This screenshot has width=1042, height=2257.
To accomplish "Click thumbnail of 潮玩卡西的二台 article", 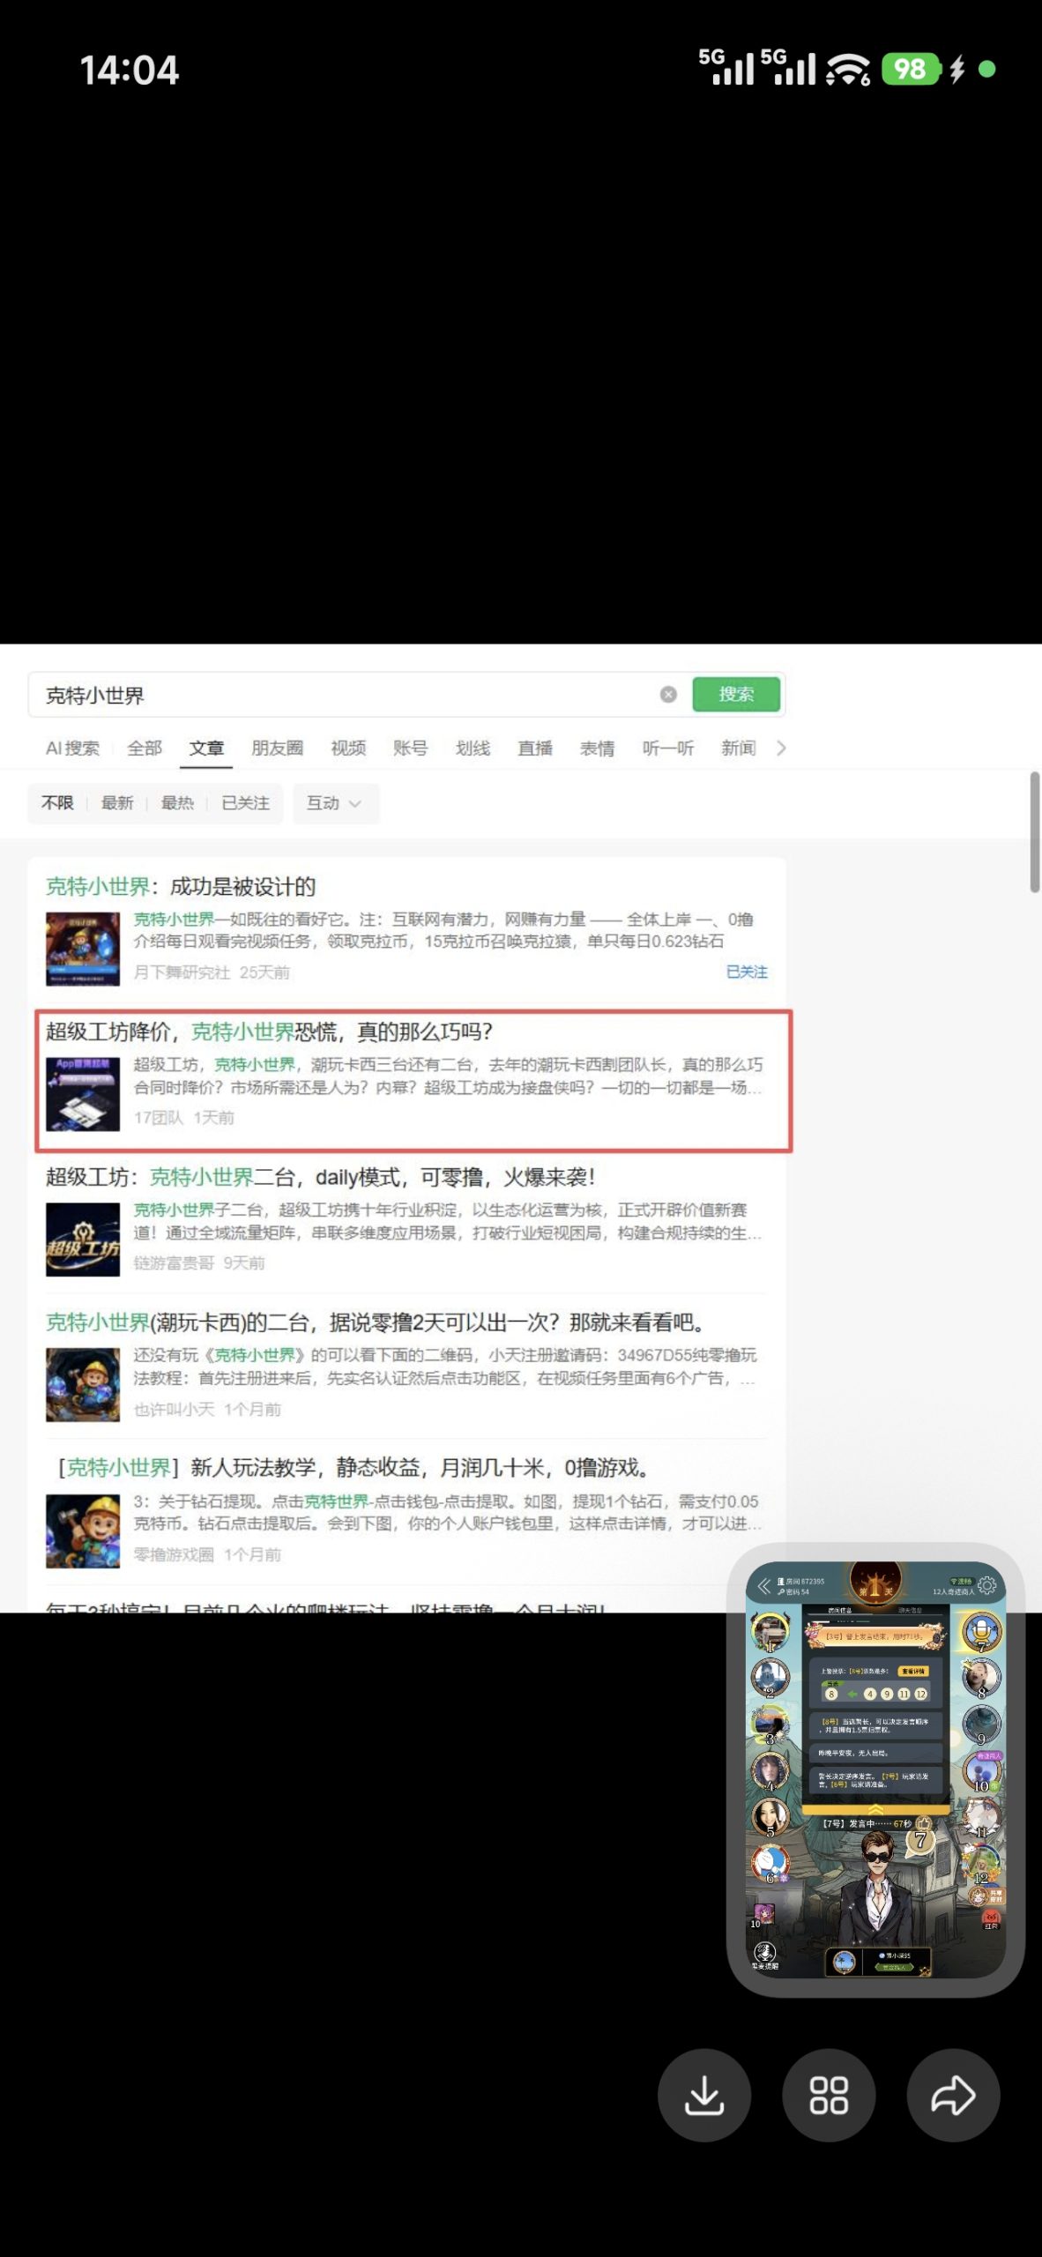I will [83, 1384].
